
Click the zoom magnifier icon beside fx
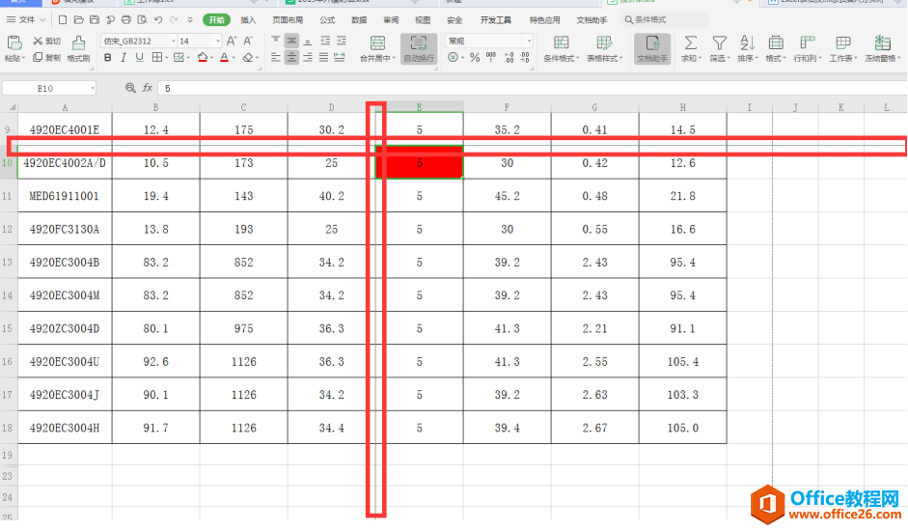coord(130,88)
